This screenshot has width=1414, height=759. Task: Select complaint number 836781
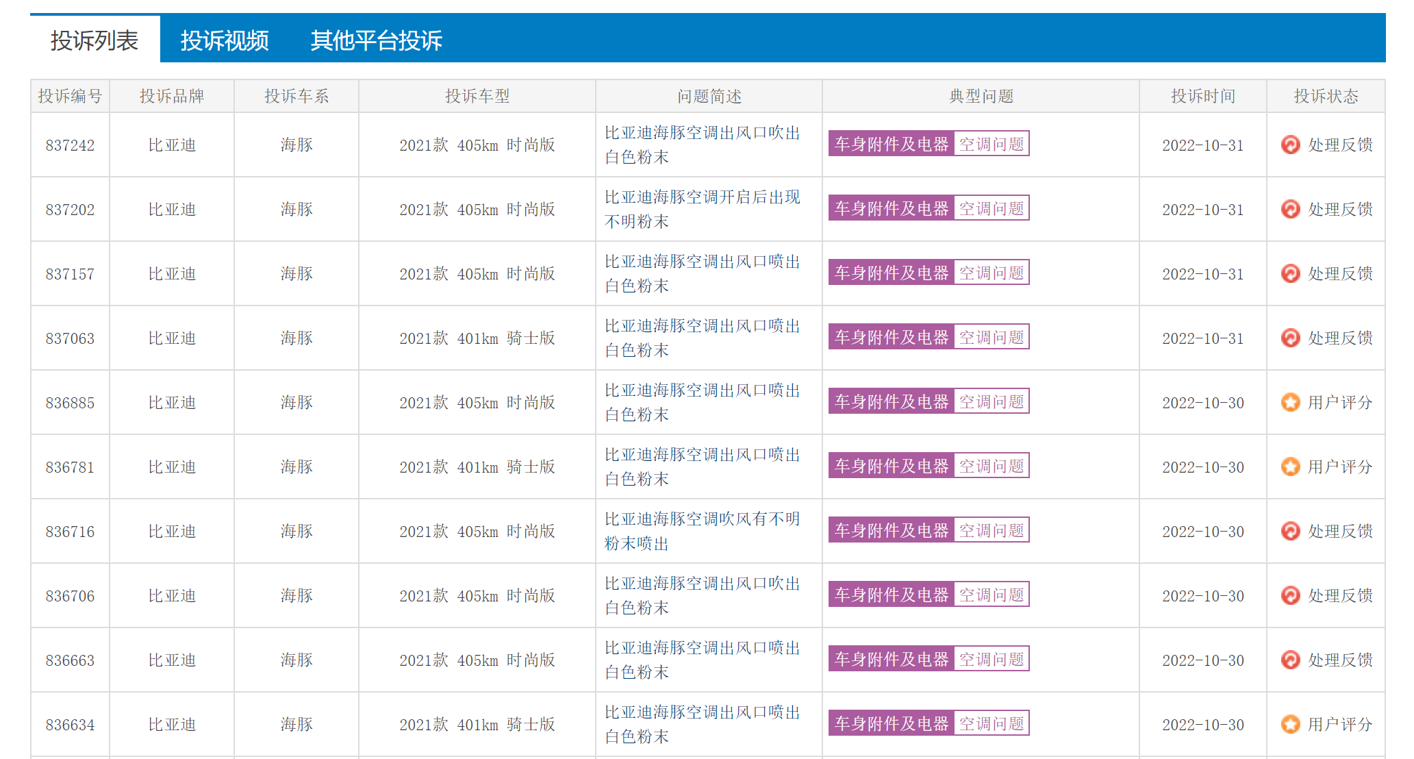(70, 467)
